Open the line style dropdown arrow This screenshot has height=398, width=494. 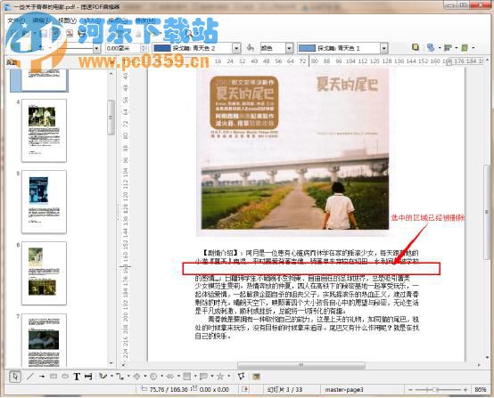(x=96, y=48)
